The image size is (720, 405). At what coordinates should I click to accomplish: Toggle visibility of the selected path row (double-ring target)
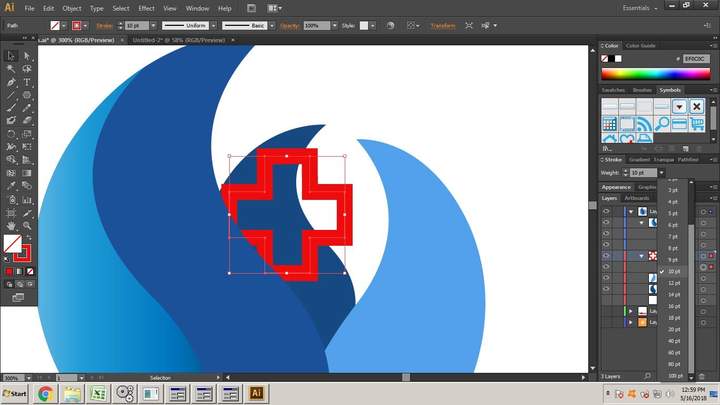coord(606,267)
